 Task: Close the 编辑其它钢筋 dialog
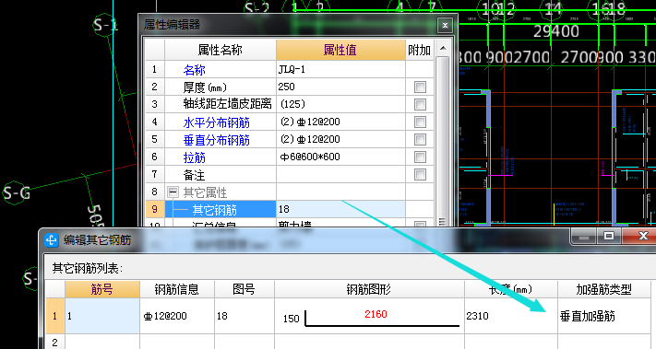(643, 237)
